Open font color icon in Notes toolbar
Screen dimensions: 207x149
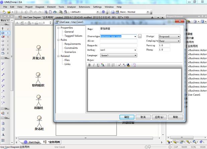(x=102, y=65)
